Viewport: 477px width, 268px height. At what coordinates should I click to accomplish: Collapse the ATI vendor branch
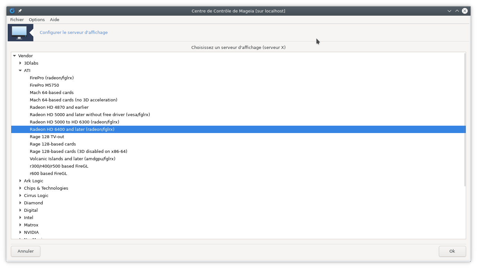pyautogui.click(x=20, y=70)
